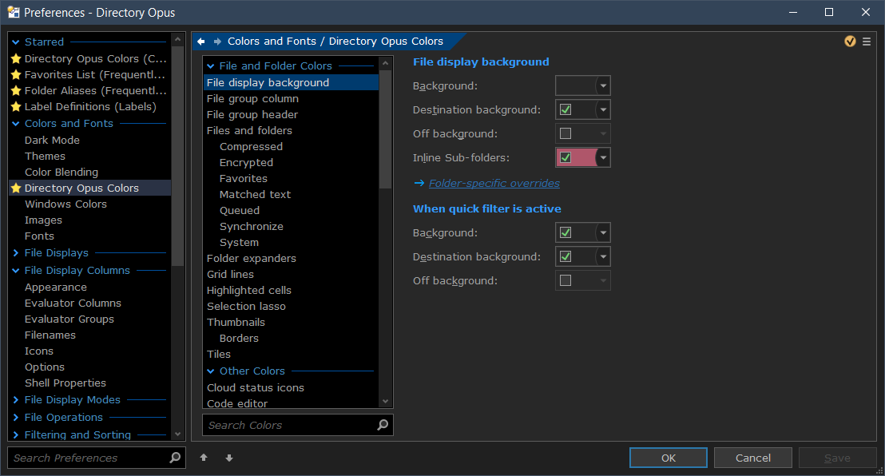This screenshot has height=476, width=885.
Task: Toggle the Inline Sub-folders checkbox
Action: (566, 157)
